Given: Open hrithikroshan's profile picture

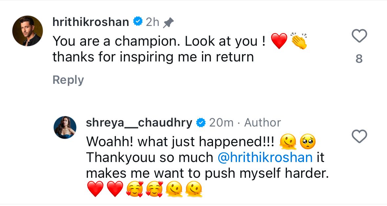Looking at the screenshot, I should (x=28, y=31).
